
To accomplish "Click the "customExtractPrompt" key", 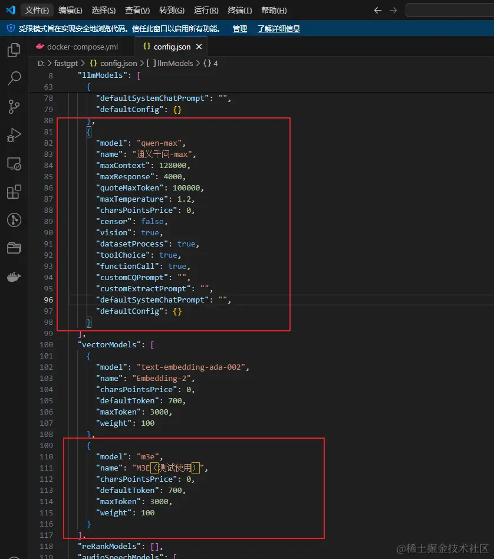I will (x=143, y=289).
